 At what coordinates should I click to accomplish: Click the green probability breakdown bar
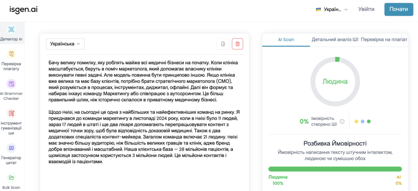[x=335, y=169]
